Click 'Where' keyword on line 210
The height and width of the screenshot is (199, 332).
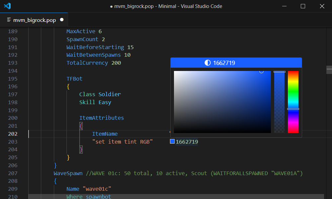[x=74, y=197]
